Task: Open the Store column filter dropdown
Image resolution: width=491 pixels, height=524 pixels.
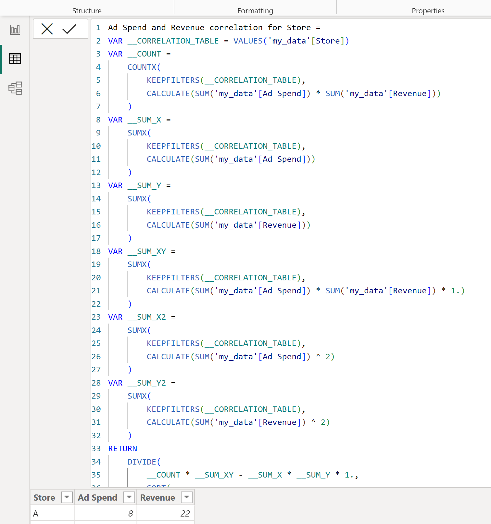Action: tap(67, 497)
